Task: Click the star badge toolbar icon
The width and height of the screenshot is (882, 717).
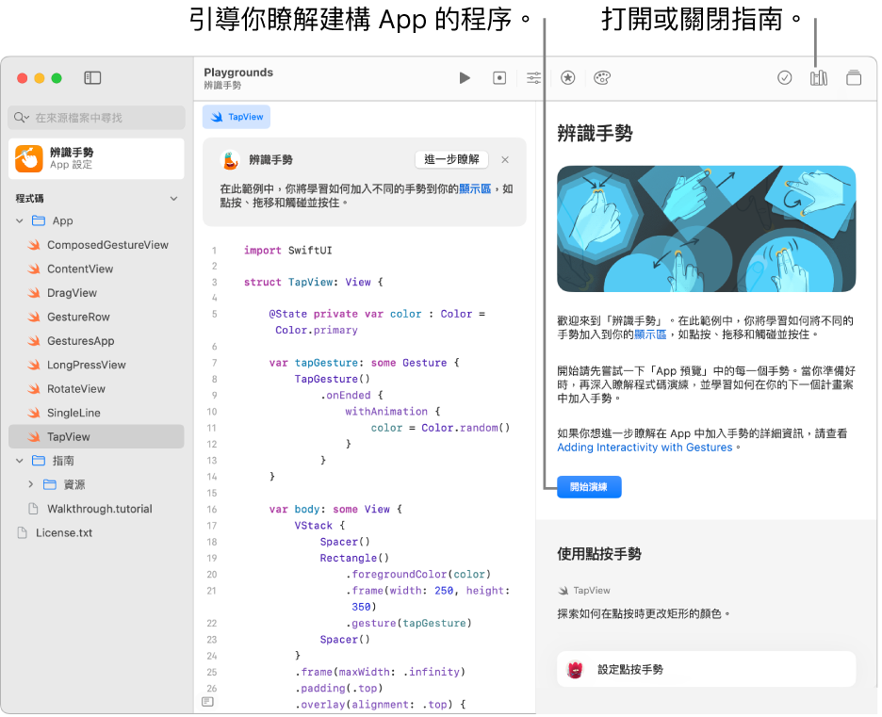Action: click(567, 77)
